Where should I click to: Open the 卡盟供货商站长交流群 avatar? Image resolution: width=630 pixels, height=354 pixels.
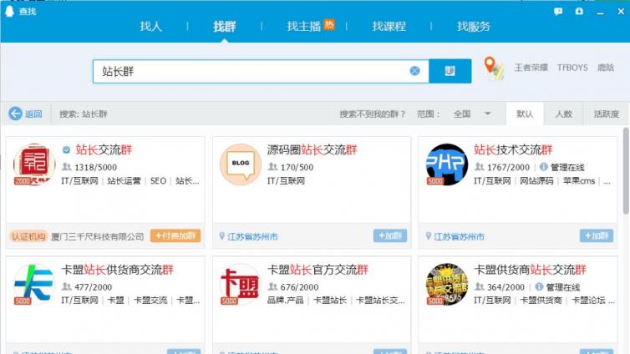click(x=447, y=284)
